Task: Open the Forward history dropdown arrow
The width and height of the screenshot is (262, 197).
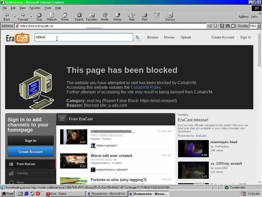Action: (x=31, y=17)
